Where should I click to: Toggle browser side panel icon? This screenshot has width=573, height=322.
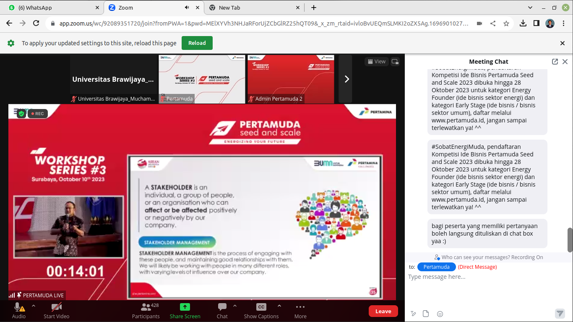pos(537,23)
